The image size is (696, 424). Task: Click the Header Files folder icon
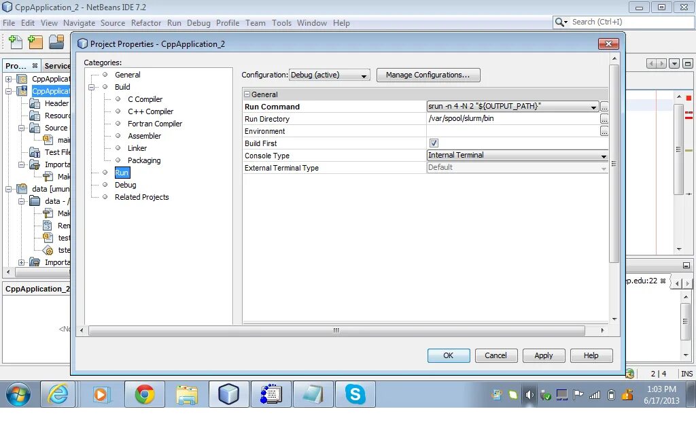click(35, 103)
